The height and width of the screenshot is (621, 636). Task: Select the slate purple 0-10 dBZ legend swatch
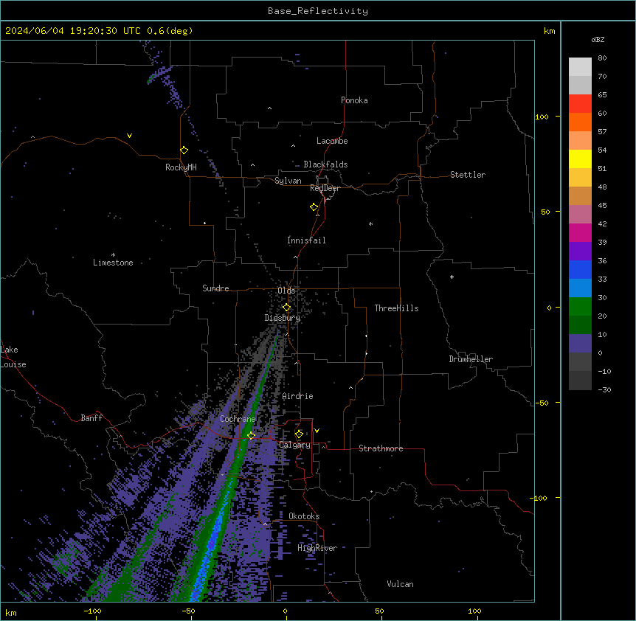pos(580,344)
